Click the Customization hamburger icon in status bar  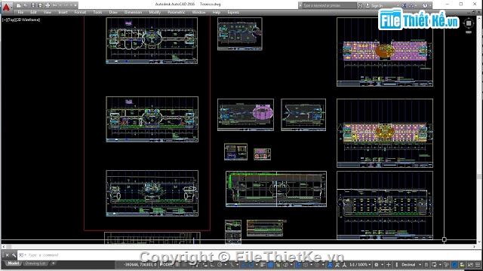click(478, 264)
